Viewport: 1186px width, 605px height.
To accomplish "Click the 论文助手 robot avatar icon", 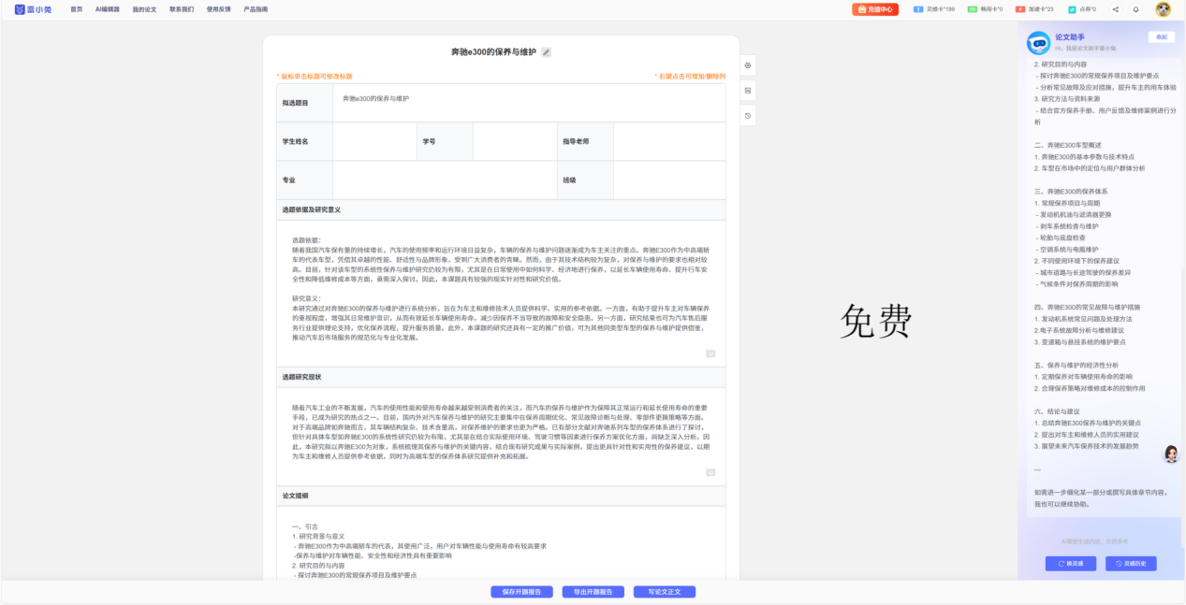I will (1038, 42).
